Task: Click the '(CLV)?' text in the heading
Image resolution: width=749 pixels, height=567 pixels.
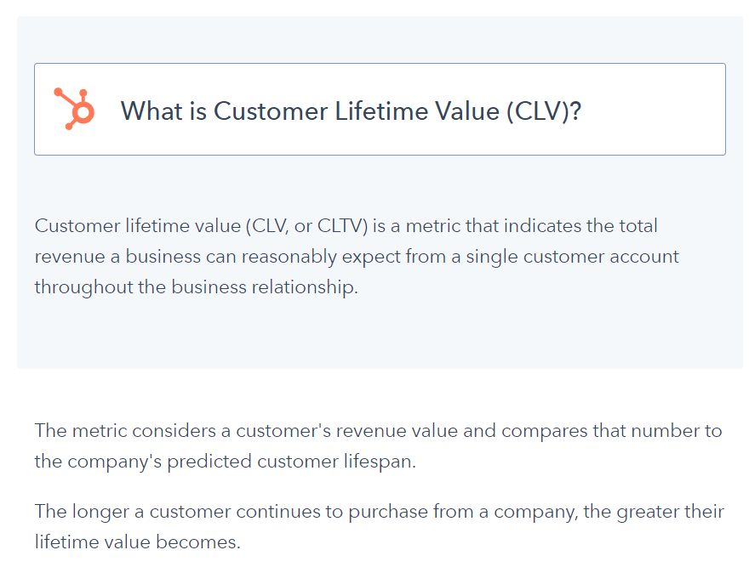Action: (x=544, y=111)
